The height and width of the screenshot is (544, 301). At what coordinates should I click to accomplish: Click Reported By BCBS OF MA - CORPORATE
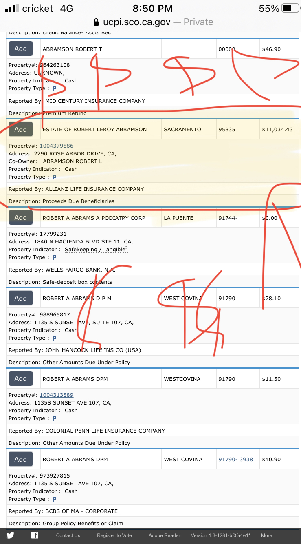click(63, 511)
